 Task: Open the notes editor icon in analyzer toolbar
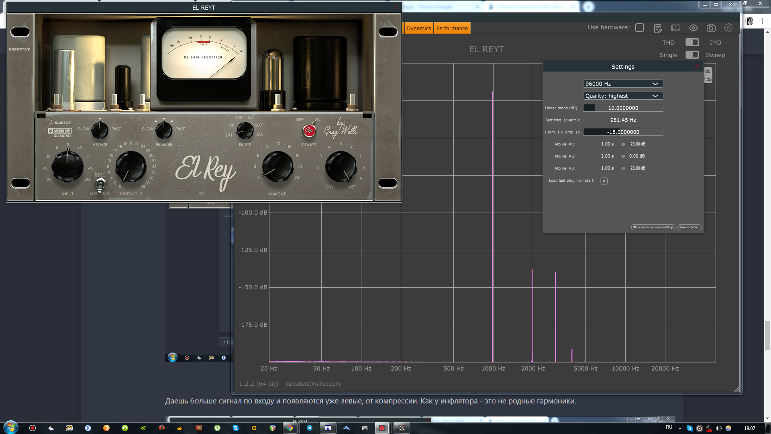[x=658, y=28]
